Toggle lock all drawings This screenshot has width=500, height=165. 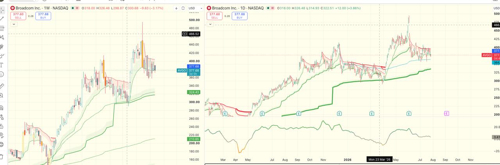(x=2, y=126)
